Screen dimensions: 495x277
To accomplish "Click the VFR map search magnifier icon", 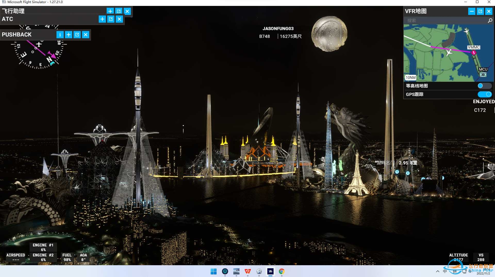I will click(490, 20).
